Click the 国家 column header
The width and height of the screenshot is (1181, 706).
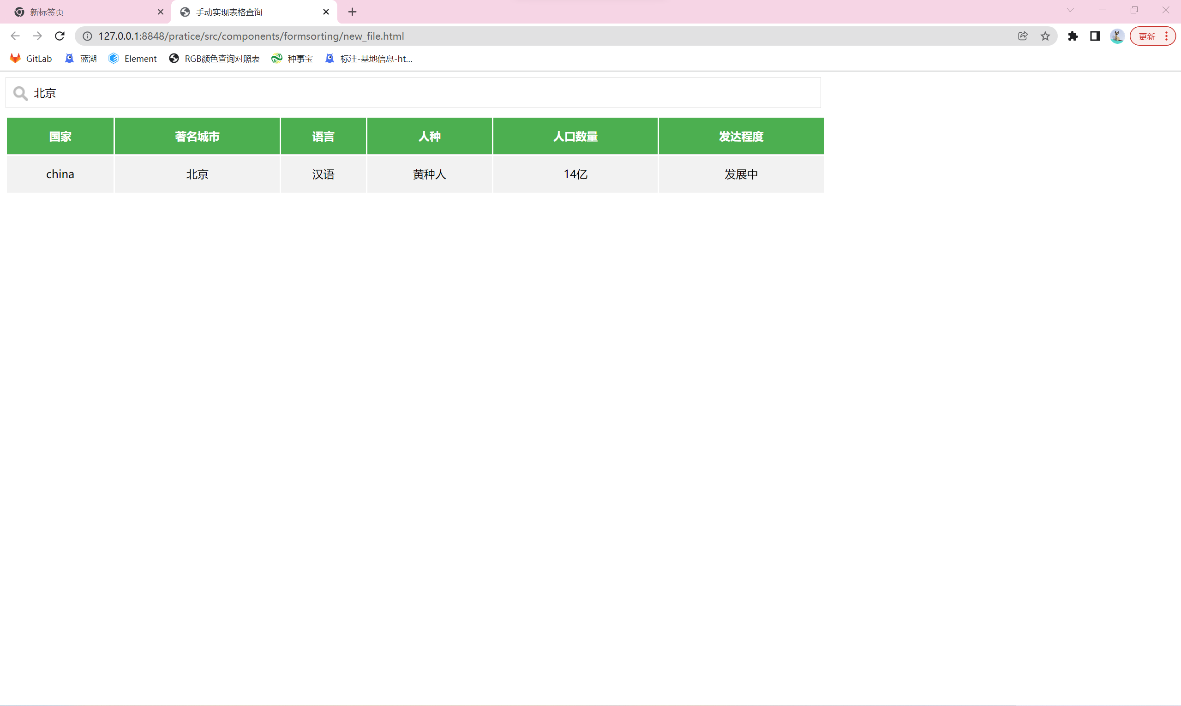[60, 137]
